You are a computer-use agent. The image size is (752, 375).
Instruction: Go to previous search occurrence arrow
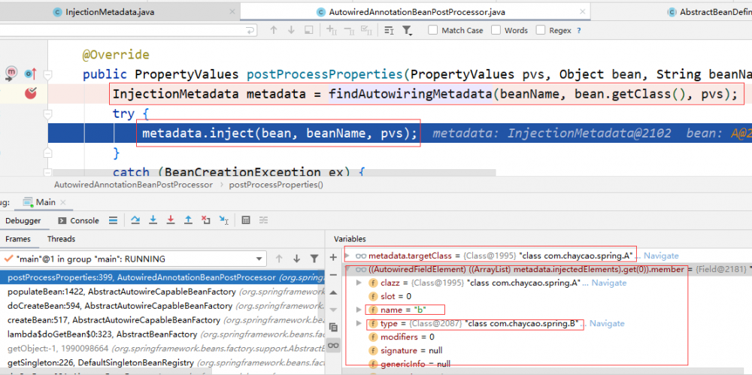273,30
